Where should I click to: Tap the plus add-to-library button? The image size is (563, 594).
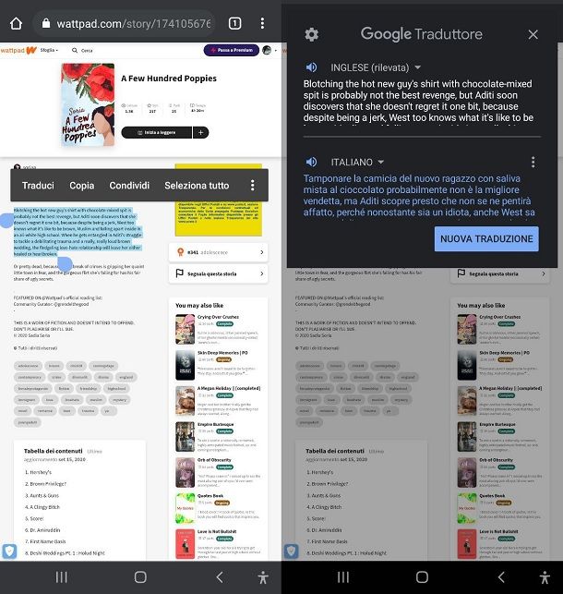pos(201,133)
